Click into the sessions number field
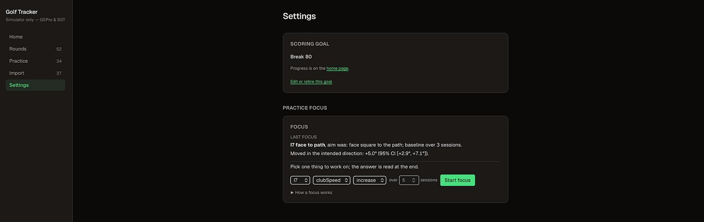704x222 pixels. (405, 180)
